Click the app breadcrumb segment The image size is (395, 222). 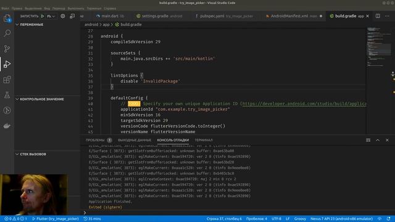(106, 25)
